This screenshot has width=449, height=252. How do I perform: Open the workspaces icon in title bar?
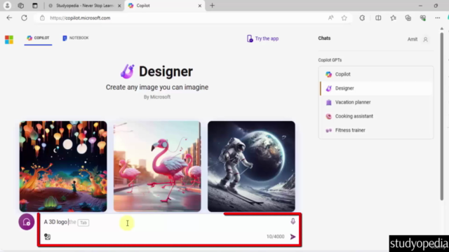tap(20, 6)
